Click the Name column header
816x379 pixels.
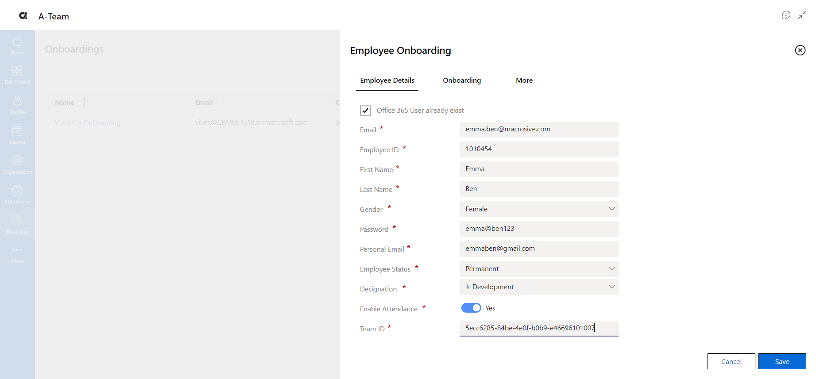[x=65, y=102]
